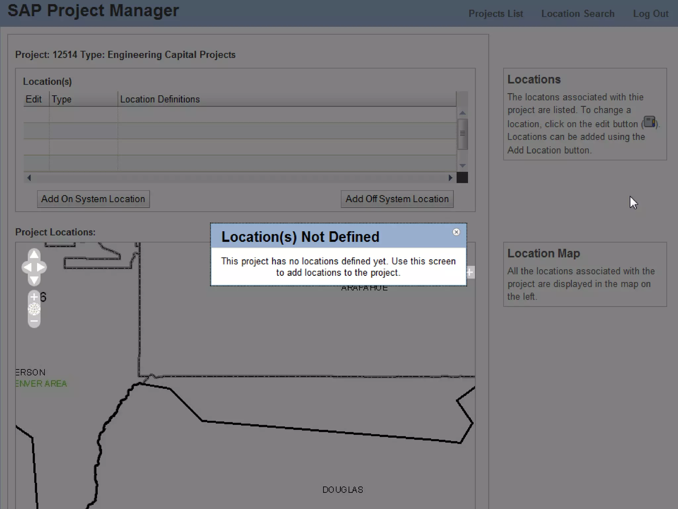Zoom out the map with minus

click(x=34, y=321)
